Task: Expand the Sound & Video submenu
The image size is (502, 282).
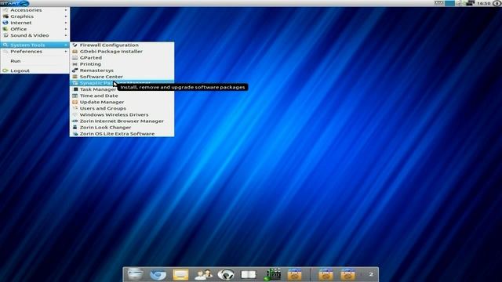Action: click(35, 35)
